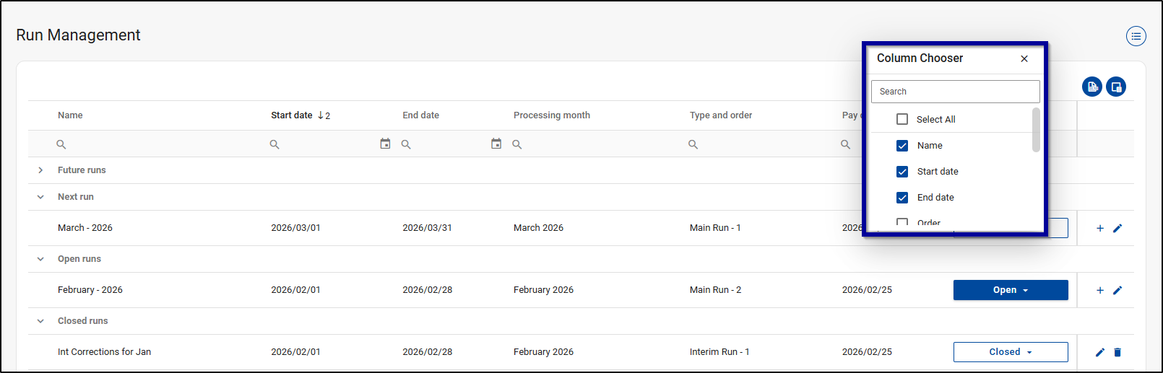Edit the February - 2026 run
The height and width of the screenshot is (373, 1163).
click(x=1117, y=290)
